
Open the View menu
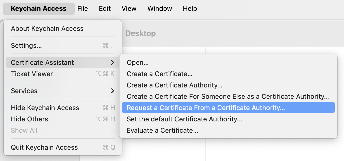129,8
